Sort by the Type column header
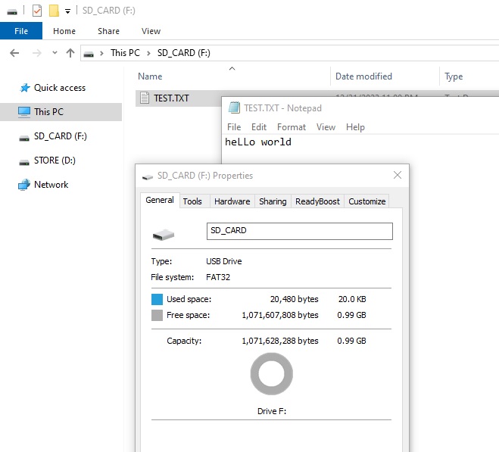The image size is (499, 452). tap(454, 76)
